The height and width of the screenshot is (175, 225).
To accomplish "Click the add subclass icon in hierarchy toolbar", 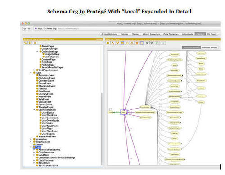I will click(x=26, y=43).
